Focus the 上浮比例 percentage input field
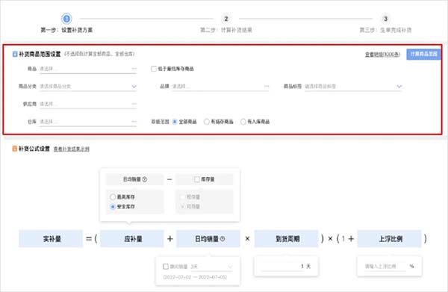Viewport: 448px width, 292px height. tap(385, 267)
